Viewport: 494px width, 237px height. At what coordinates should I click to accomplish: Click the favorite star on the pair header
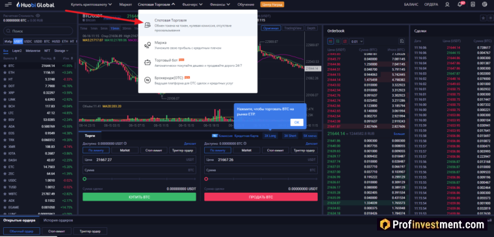point(483,18)
